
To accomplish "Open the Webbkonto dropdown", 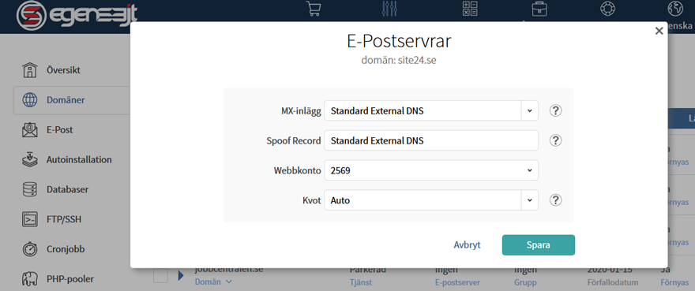I will click(431, 170).
